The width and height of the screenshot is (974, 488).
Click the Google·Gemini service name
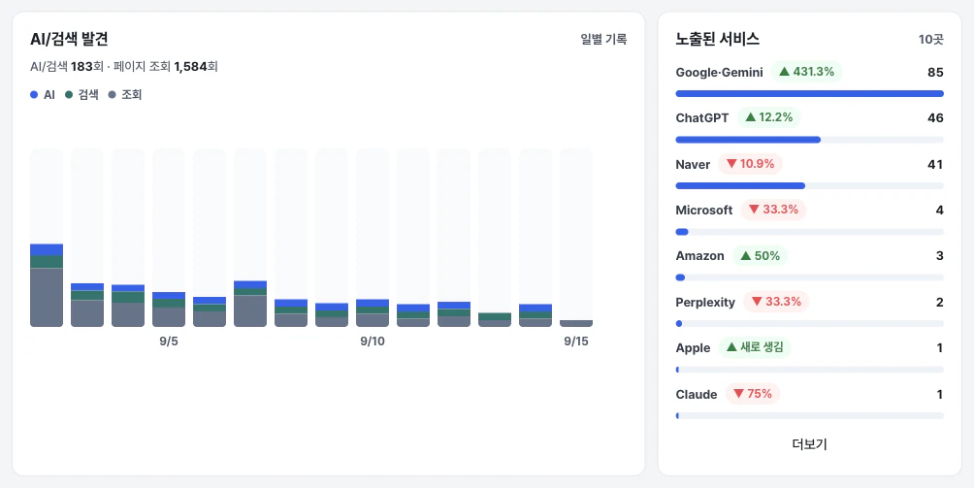coord(719,72)
